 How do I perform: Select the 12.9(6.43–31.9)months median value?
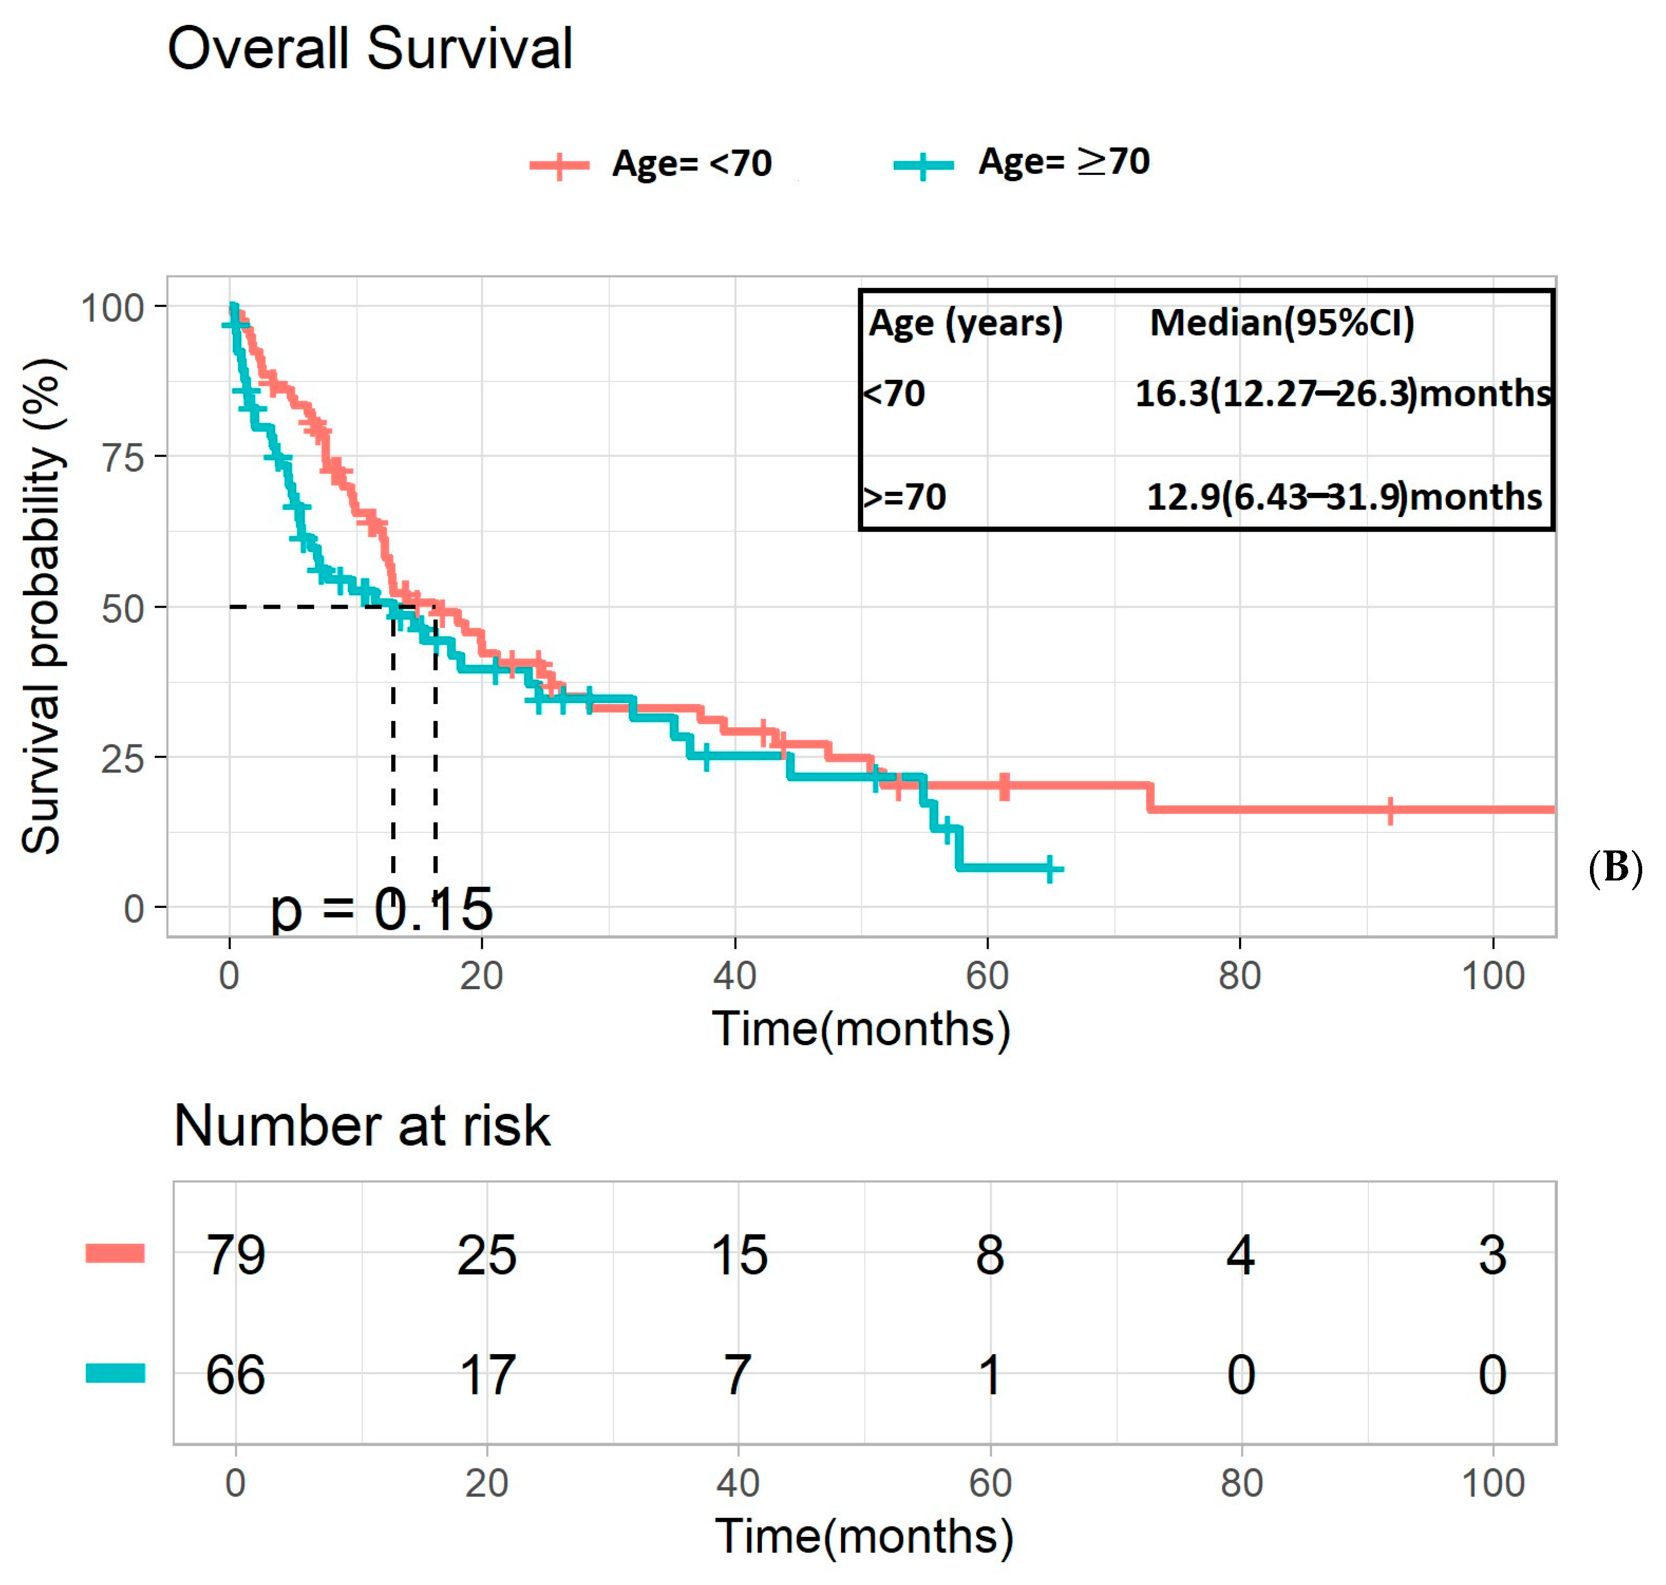(1343, 497)
